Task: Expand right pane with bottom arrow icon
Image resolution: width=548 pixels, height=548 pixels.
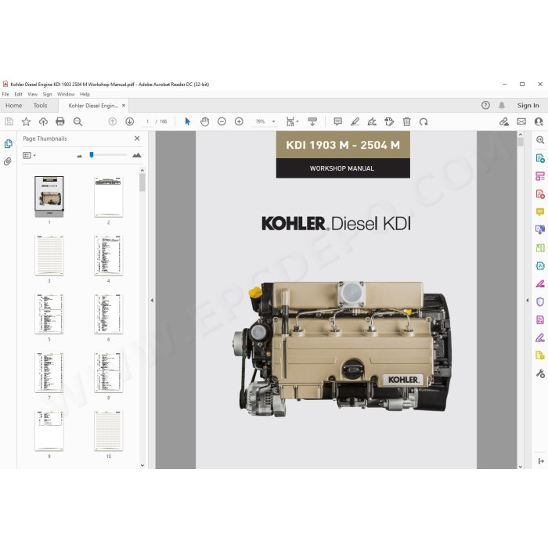Action: (x=541, y=461)
